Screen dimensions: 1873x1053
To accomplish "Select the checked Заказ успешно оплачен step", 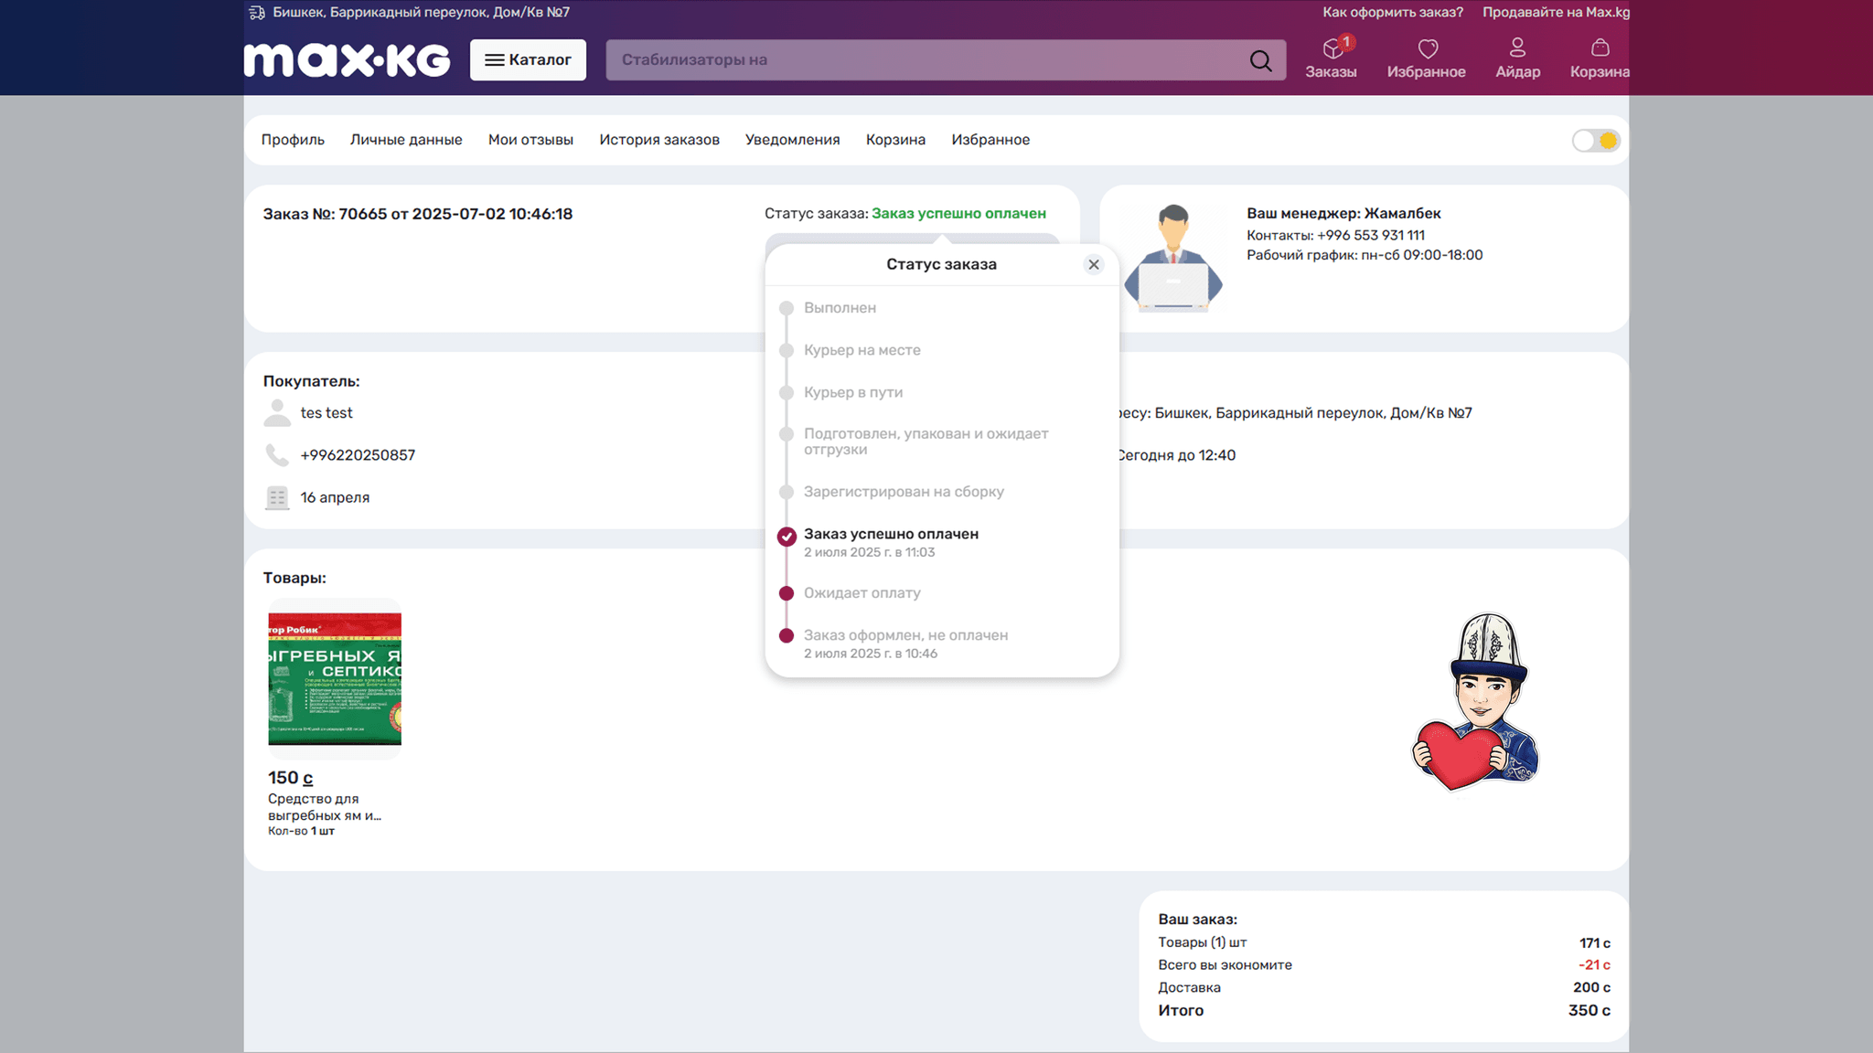I will tap(890, 535).
